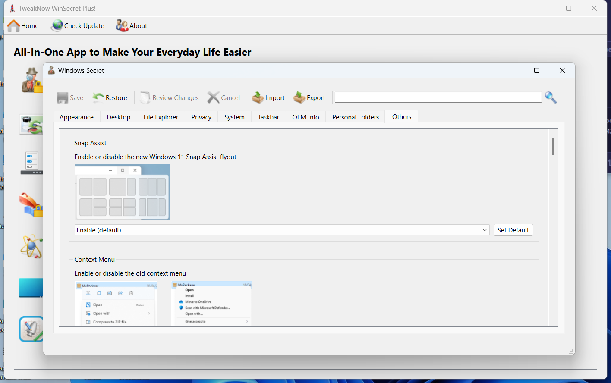
Task: Click the Others tab
Action: pyautogui.click(x=402, y=117)
